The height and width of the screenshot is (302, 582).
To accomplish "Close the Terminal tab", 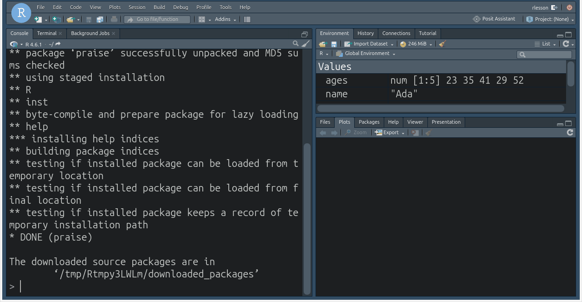I will pyautogui.click(x=60, y=34).
